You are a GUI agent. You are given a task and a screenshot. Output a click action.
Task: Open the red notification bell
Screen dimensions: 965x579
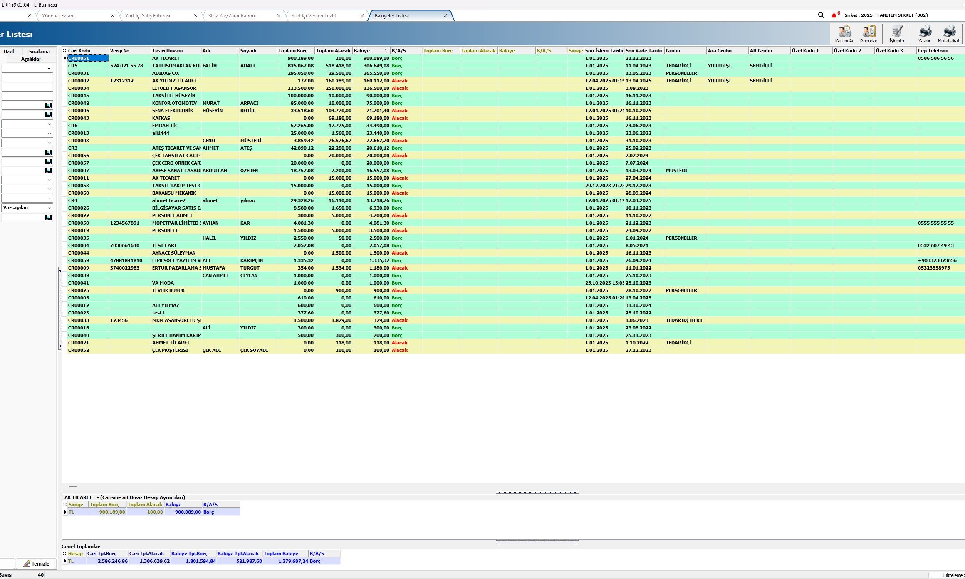(x=834, y=15)
